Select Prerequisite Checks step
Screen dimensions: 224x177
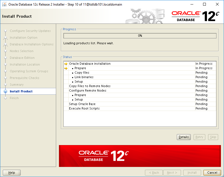[24, 78]
